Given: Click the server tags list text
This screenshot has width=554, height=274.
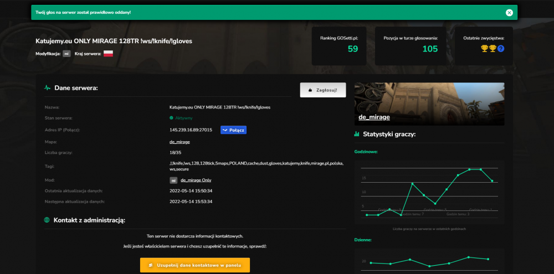Looking at the screenshot, I should click(257, 166).
